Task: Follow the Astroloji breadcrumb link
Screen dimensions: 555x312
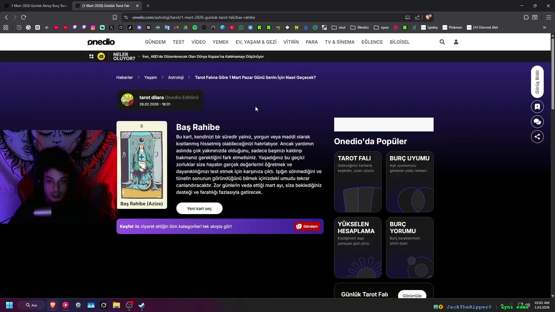Action: pyautogui.click(x=176, y=77)
